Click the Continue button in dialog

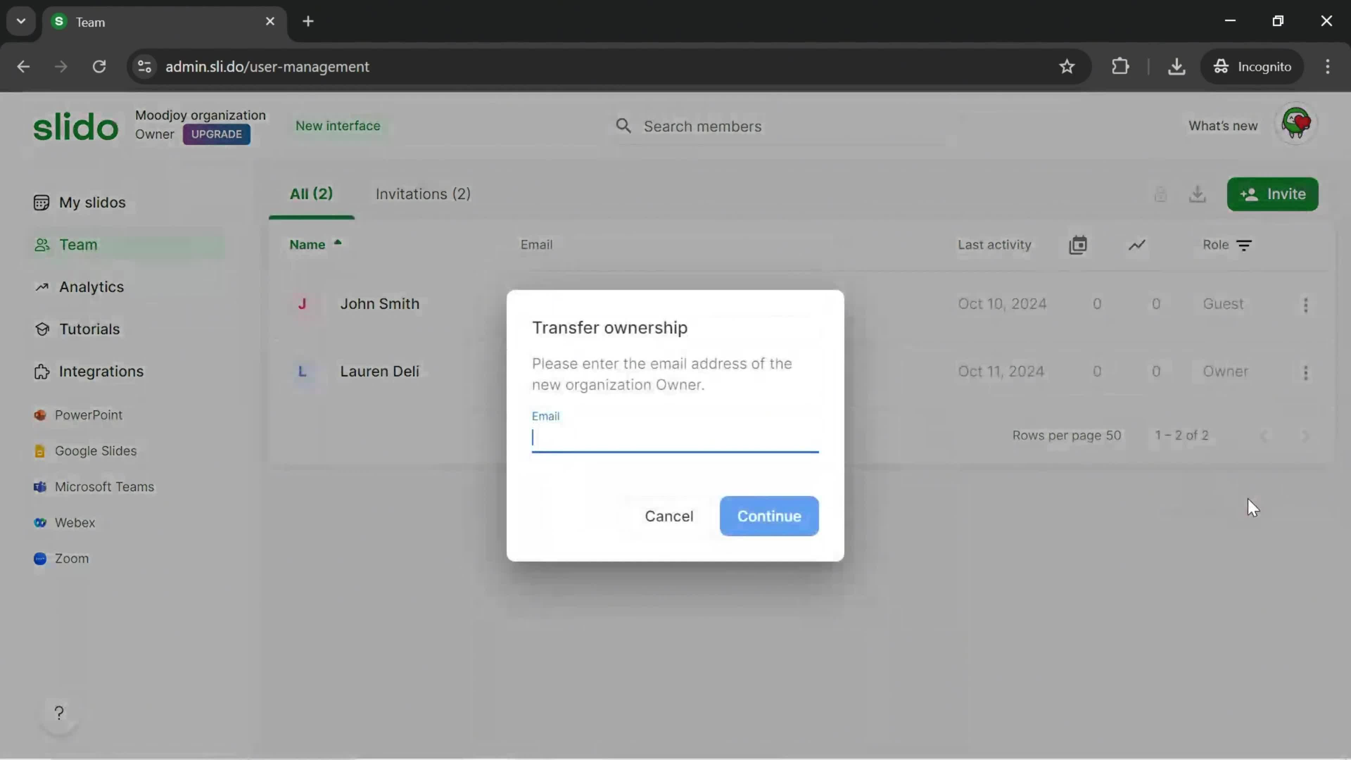point(769,516)
